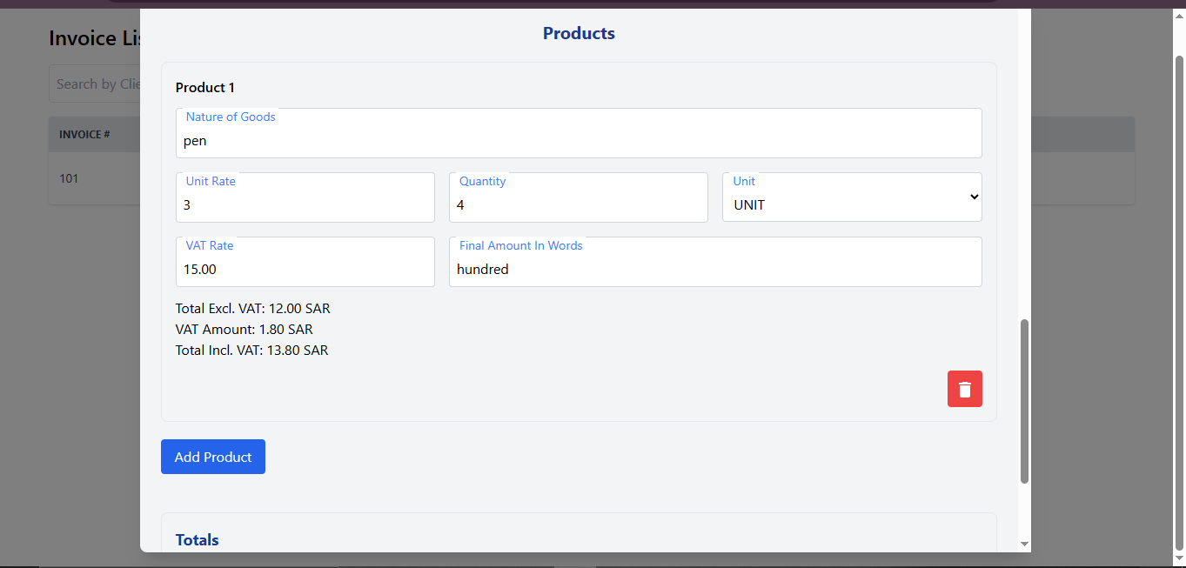Delete Product 1 using the red trash icon
1186x568 pixels.
click(x=964, y=389)
